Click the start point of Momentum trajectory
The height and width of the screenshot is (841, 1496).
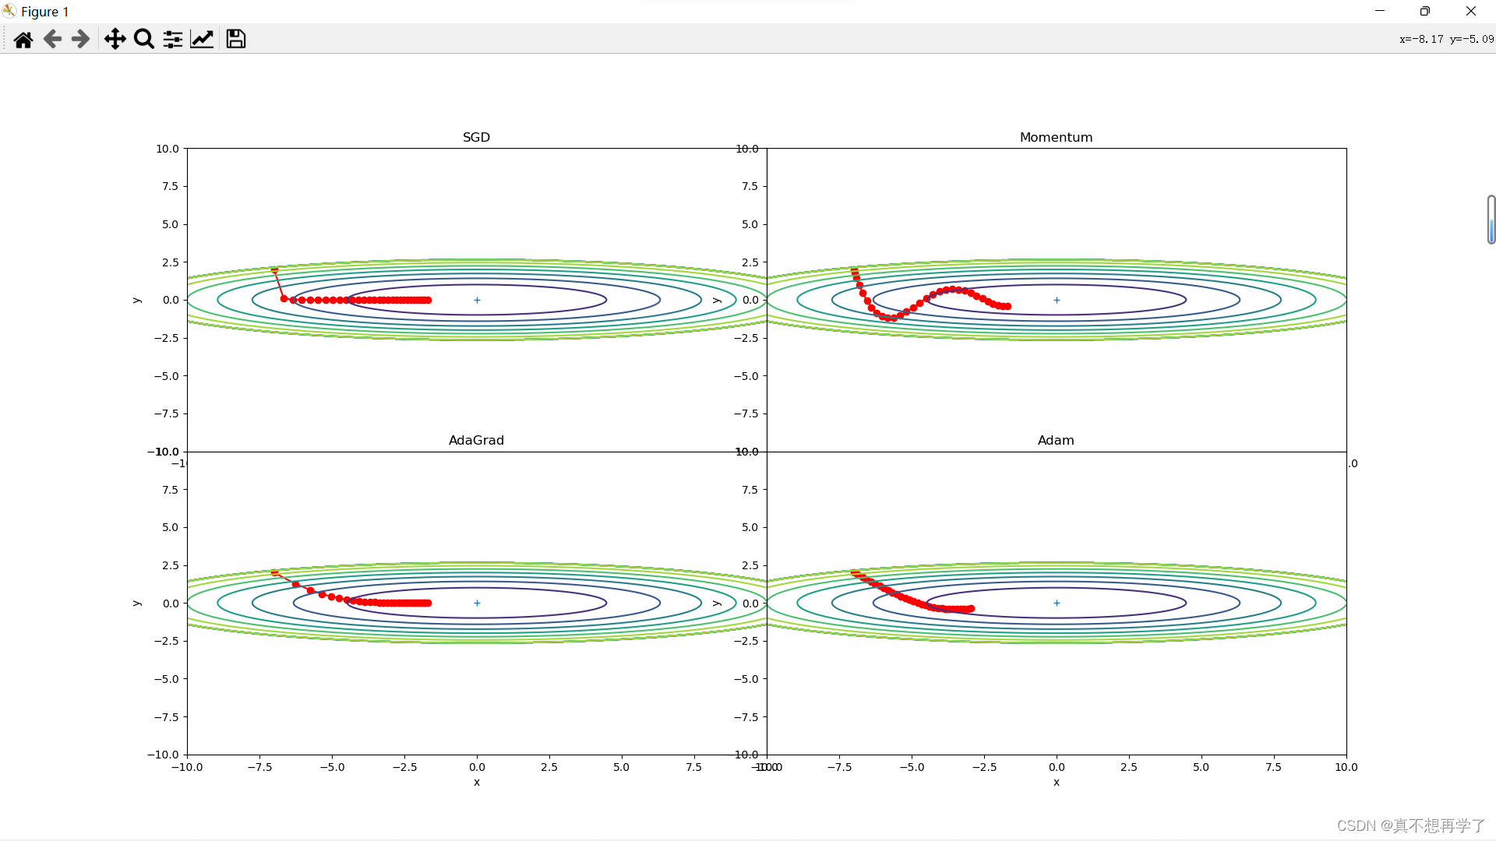pyautogui.click(x=854, y=270)
